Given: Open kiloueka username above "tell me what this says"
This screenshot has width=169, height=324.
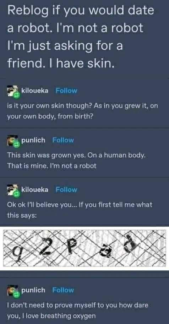Looking at the screenshot, I should (35, 189).
